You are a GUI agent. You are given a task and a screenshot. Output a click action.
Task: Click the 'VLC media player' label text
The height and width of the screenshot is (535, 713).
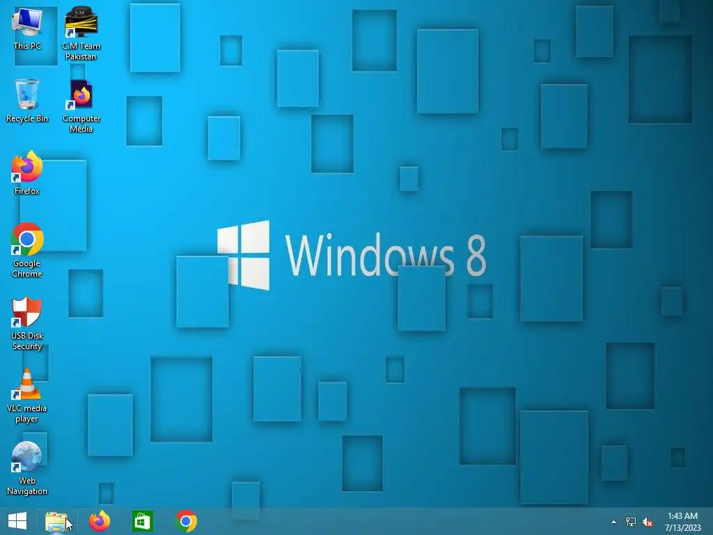[x=27, y=414]
